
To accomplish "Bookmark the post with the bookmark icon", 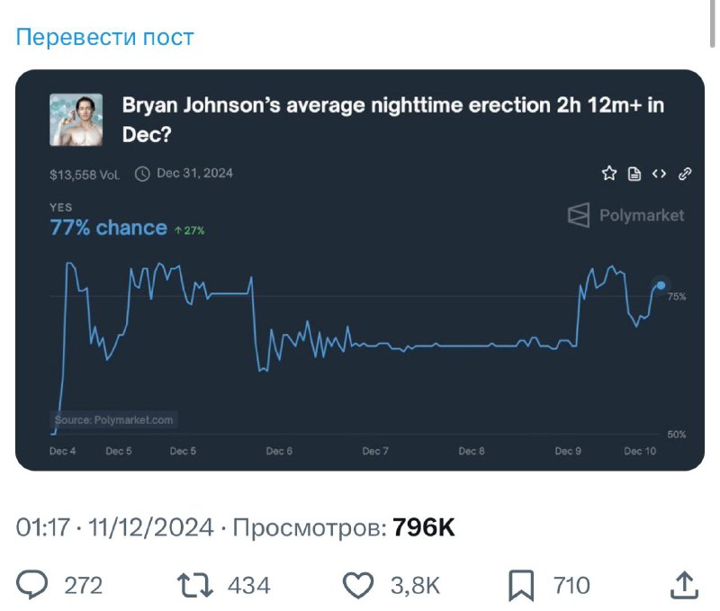I will click(x=521, y=586).
